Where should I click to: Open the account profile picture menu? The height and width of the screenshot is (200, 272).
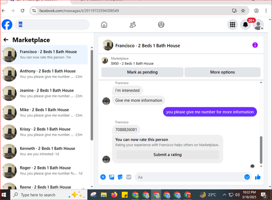(x=258, y=25)
